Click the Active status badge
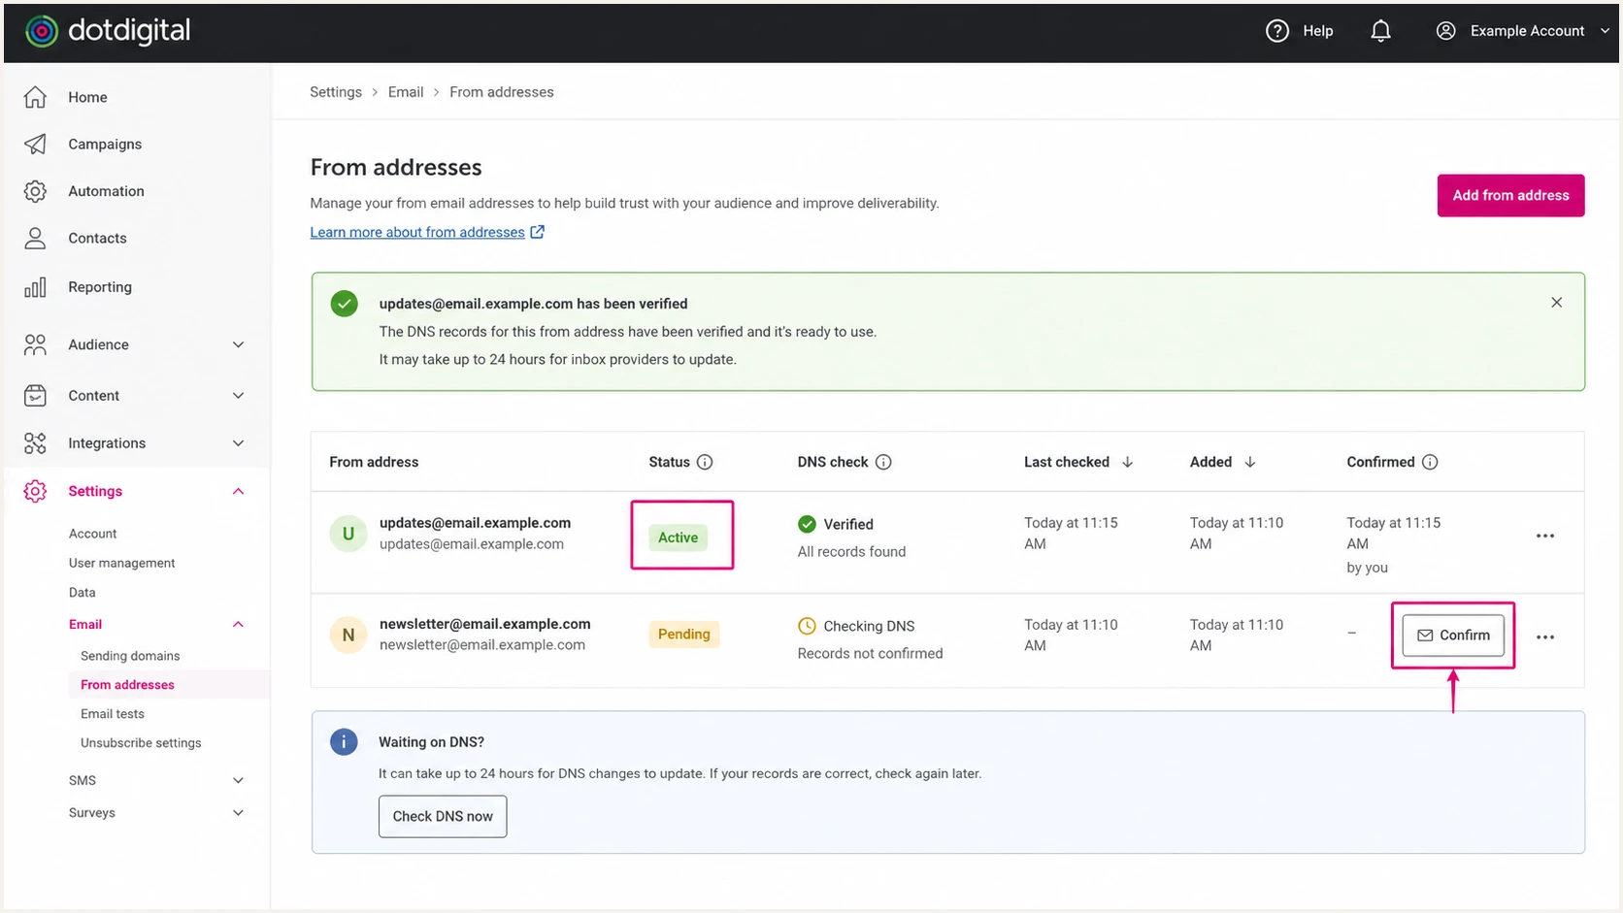 coord(678,538)
